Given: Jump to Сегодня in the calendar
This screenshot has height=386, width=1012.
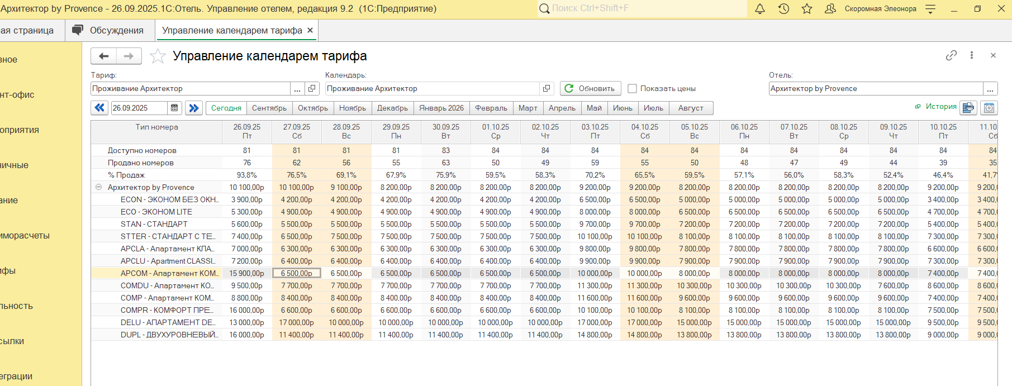Looking at the screenshot, I should (x=226, y=108).
